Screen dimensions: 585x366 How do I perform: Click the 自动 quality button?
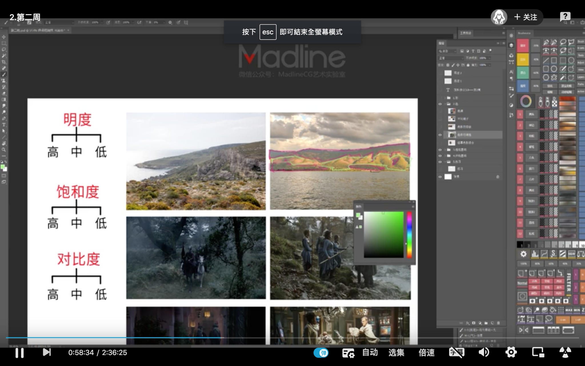(370, 353)
